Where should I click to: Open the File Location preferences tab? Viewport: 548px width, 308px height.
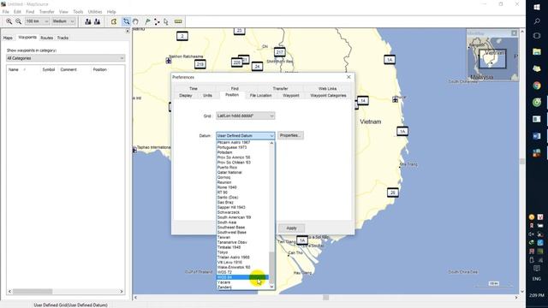click(x=260, y=95)
